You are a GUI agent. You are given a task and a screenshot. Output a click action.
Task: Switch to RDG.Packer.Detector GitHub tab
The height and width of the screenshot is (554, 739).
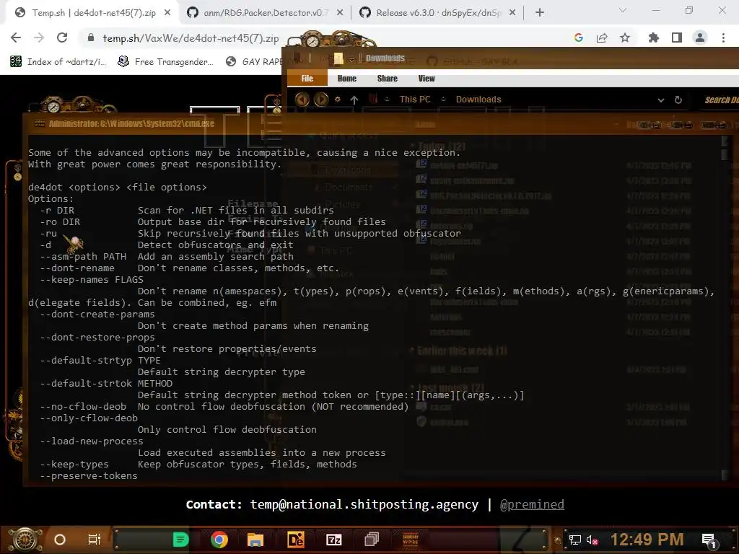(264, 13)
